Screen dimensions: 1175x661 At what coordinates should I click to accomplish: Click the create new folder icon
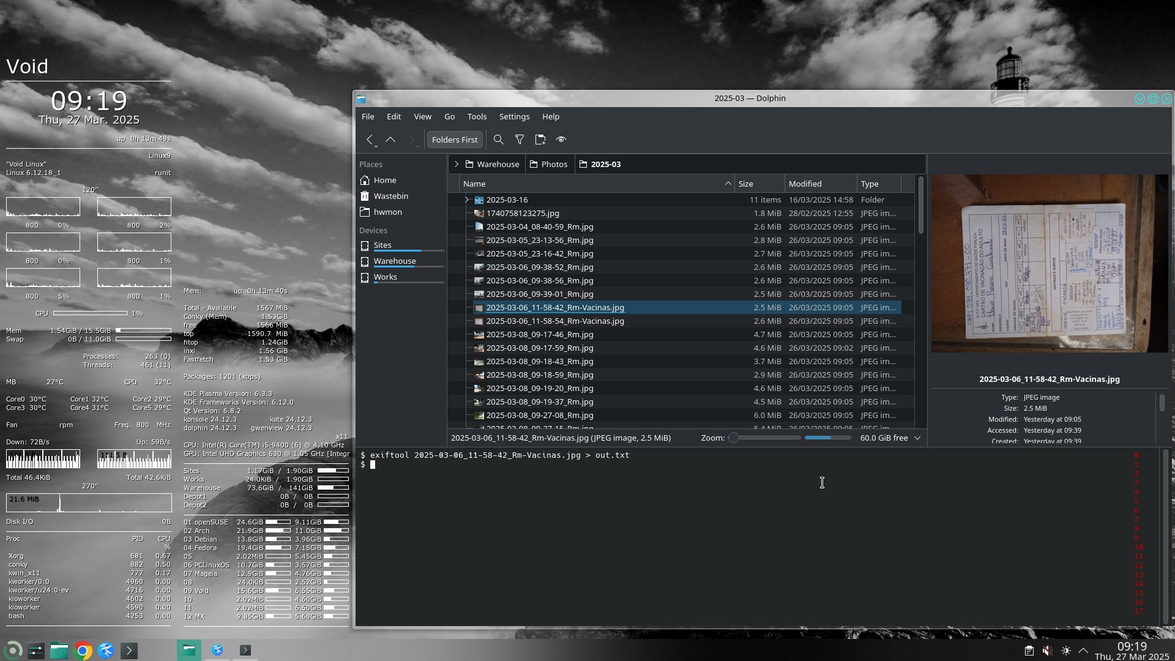tap(540, 140)
